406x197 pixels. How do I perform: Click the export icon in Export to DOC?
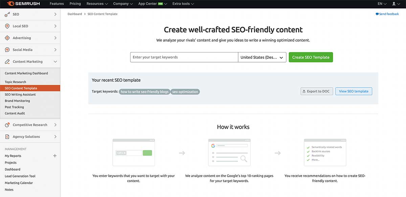pos(304,91)
